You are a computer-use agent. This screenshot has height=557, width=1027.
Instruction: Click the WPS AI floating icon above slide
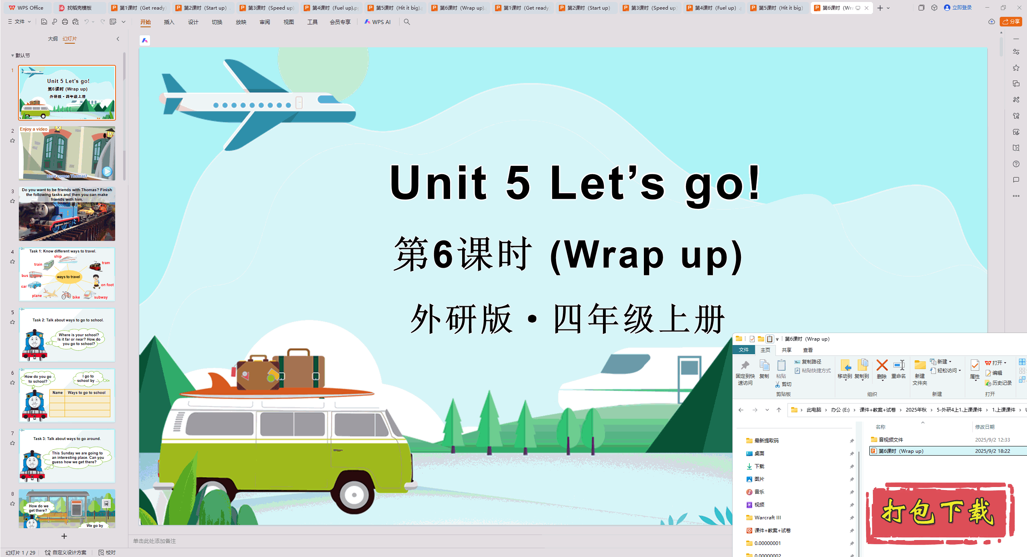145,40
